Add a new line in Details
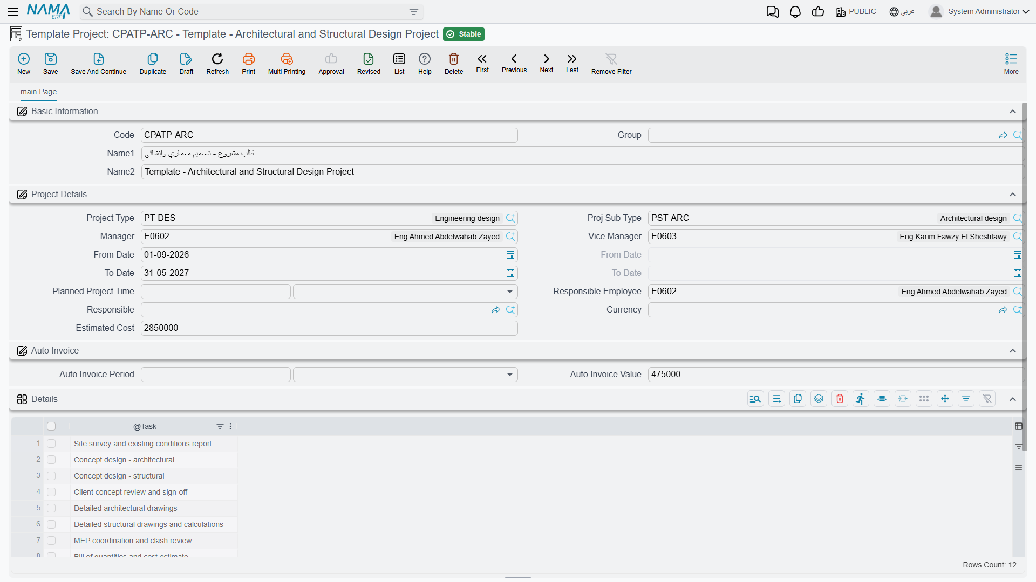The height and width of the screenshot is (582, 1036). 777,399
